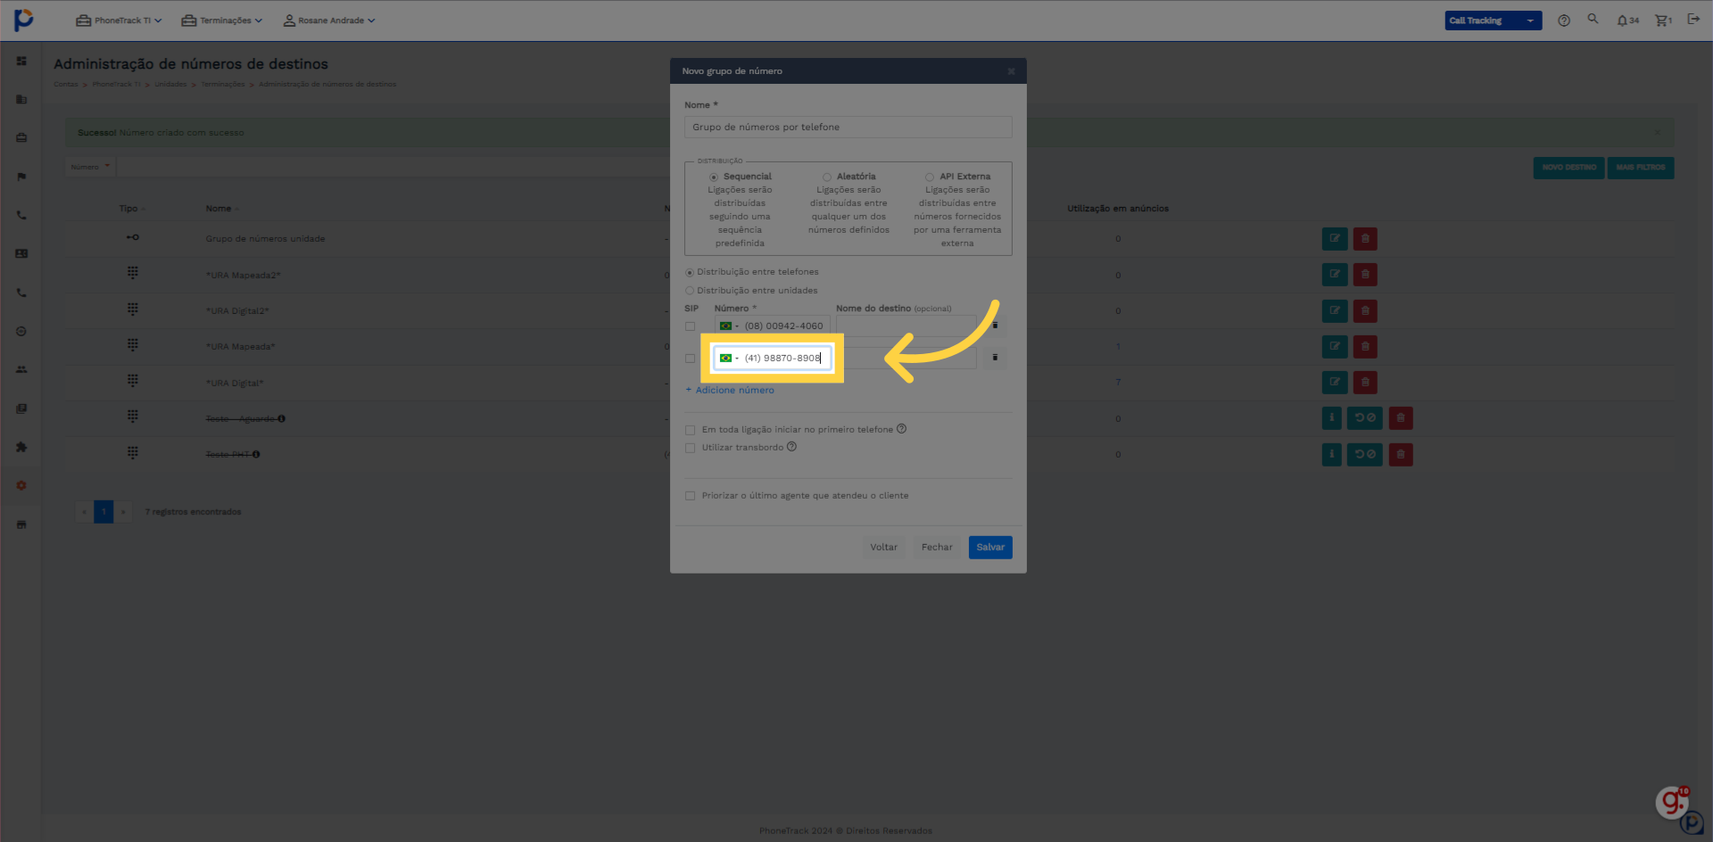Restore the Teste PHT row
Image resolution: width=1713 pixels, height=842 pixels.
1365,455
